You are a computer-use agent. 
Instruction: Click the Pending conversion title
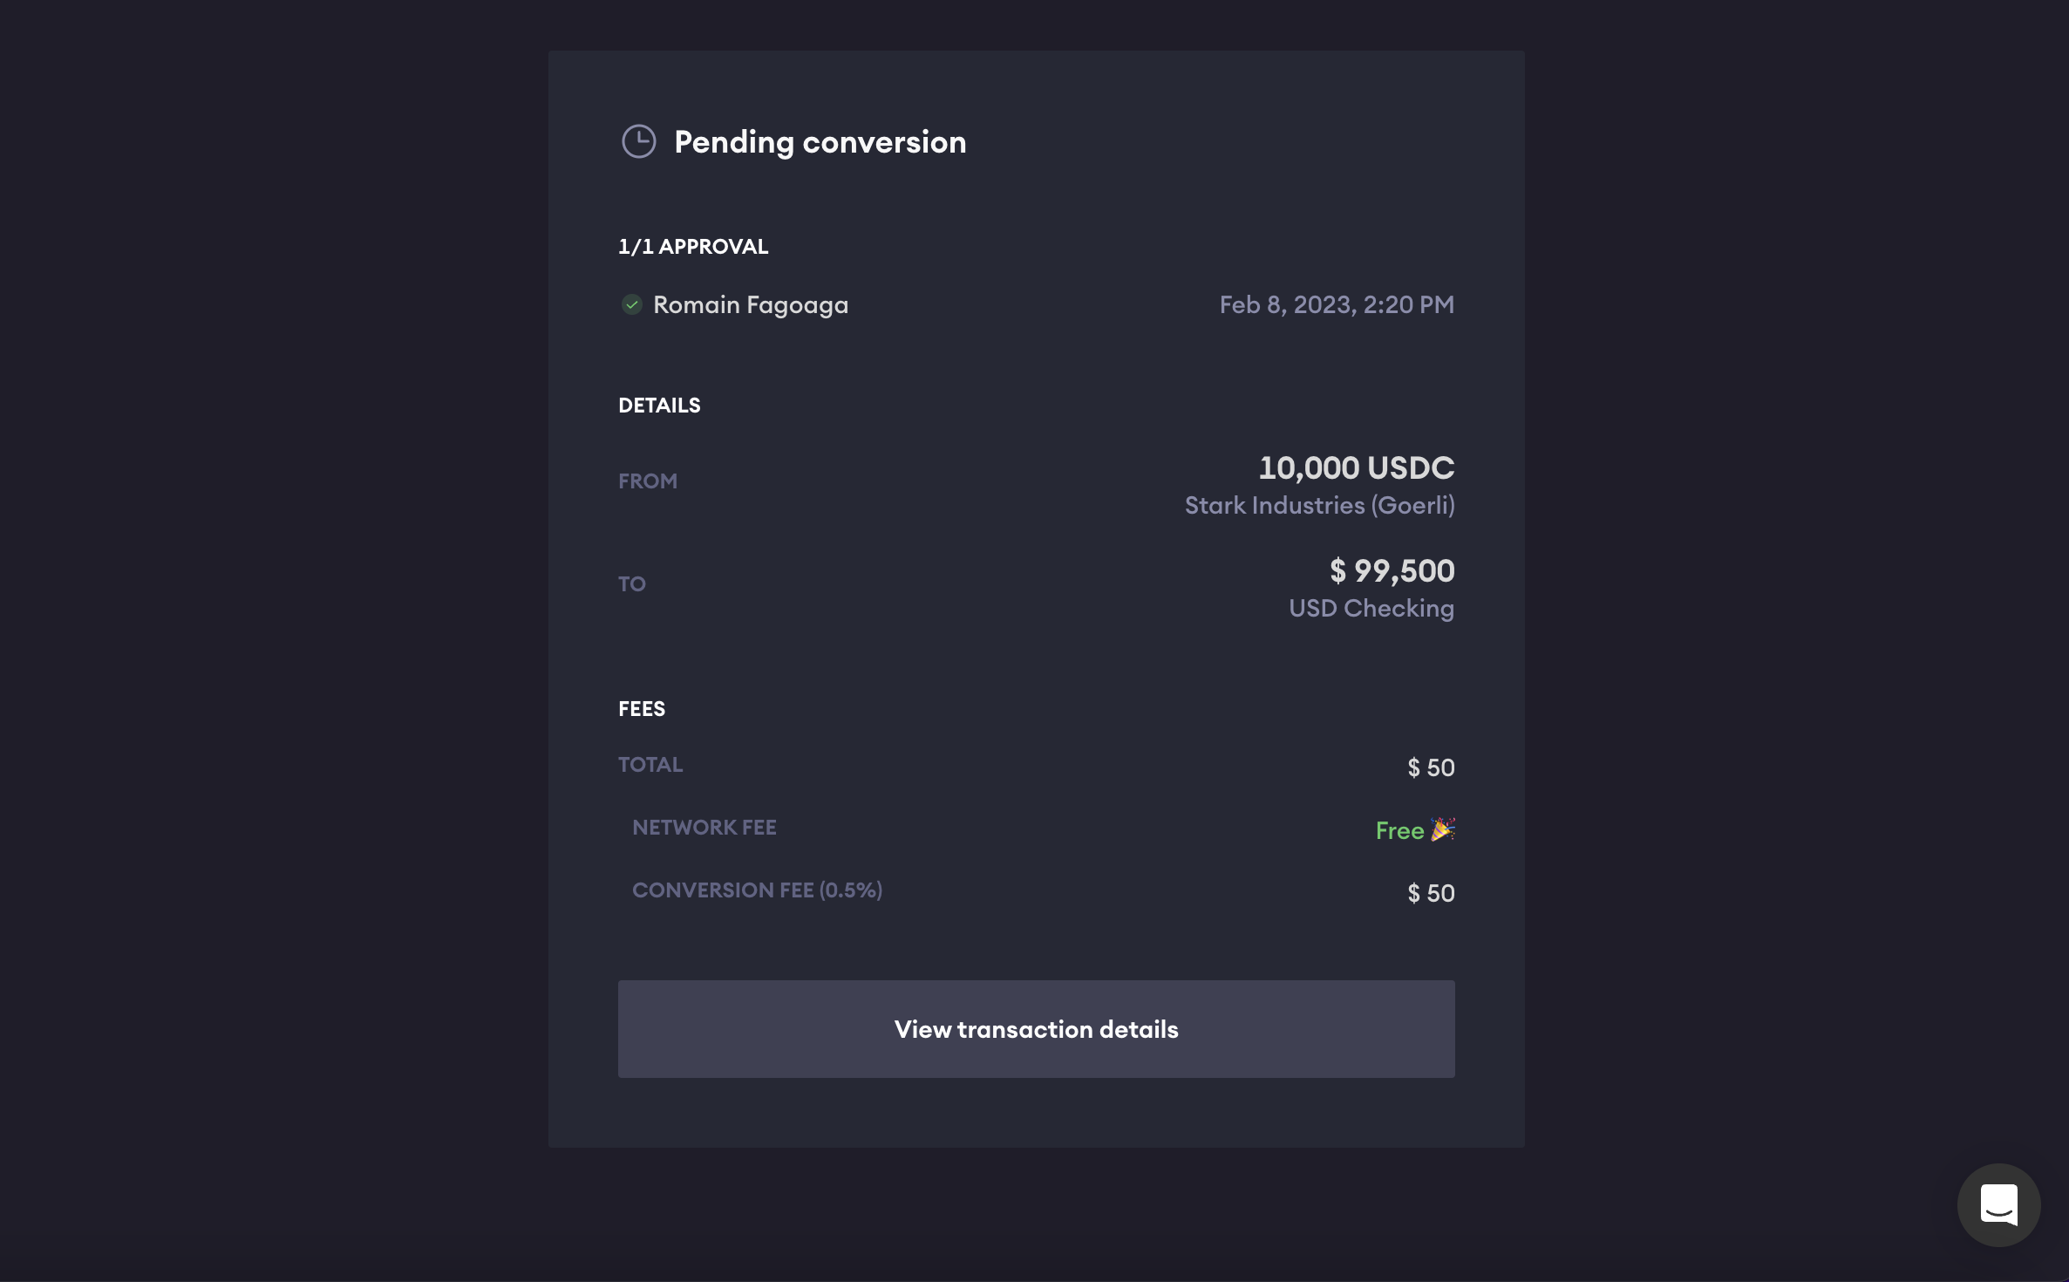[820, 142]
